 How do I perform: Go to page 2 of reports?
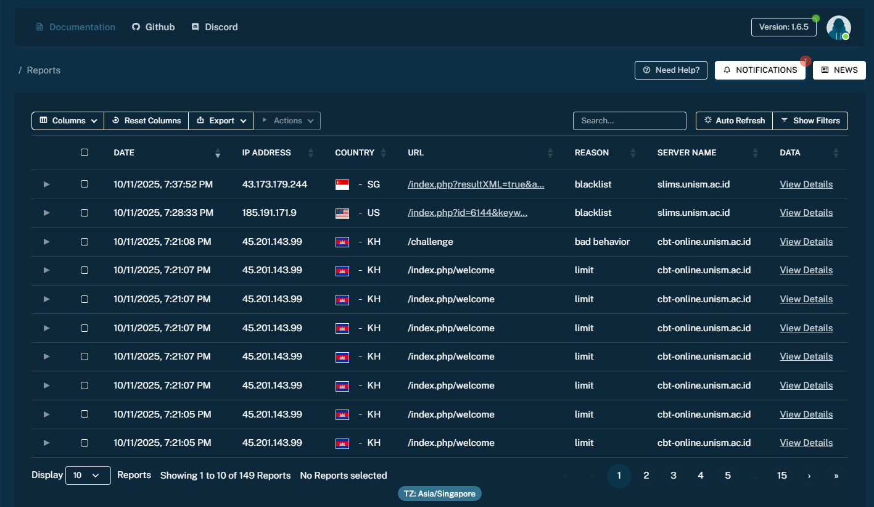[646, 476]
